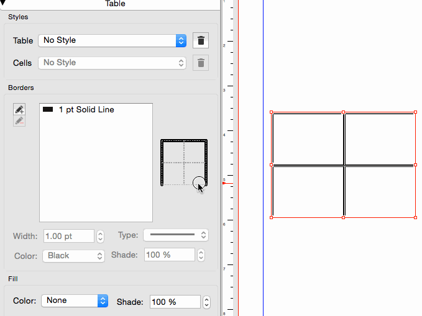Collapse the Table panel disclosure triangle
This screenshot has height=316, width=422.
point(4,3)
